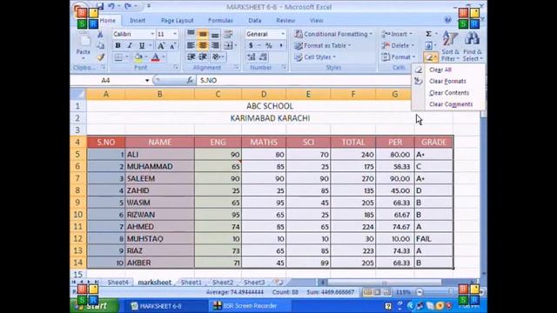Click the Cut scissors icon
This screenshot has width=557, height=313.
(x=101, y=35)
